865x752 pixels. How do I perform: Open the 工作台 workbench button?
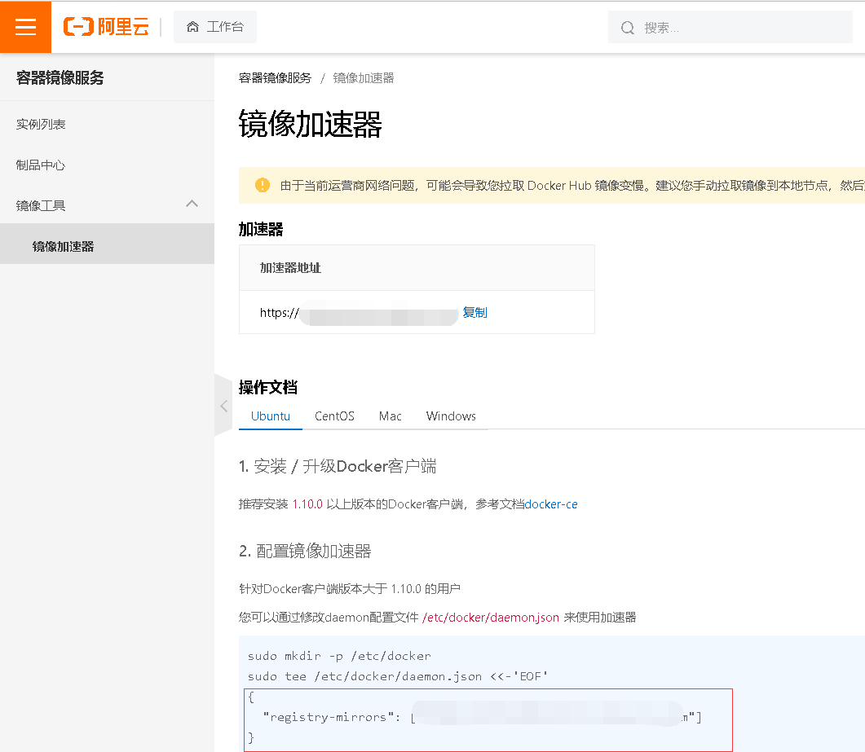[215, 26]
